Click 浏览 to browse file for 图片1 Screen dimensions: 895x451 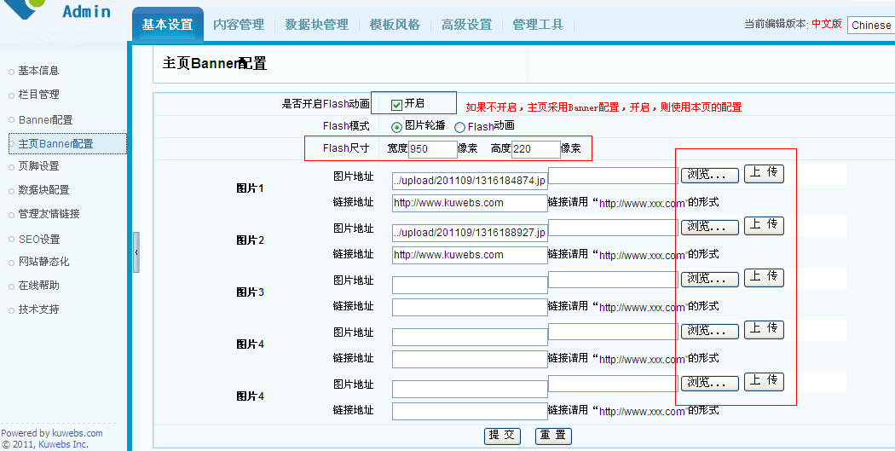(x=709, y=176)
